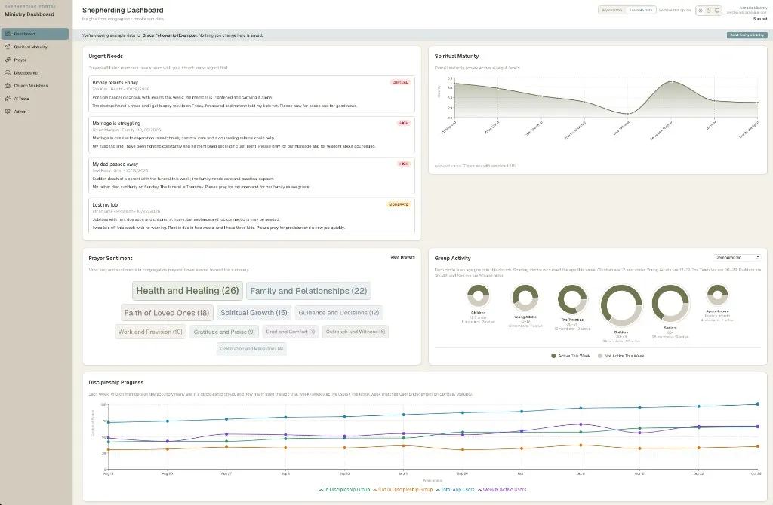This screenshot has width=773, height=505.
Task: Click the Seniors donut chart
Action: click(x=670, y=303)
